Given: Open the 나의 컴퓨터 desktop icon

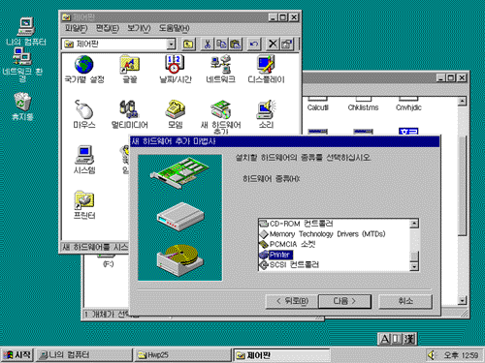Looking at the screenshot, I should coord(26,32).
